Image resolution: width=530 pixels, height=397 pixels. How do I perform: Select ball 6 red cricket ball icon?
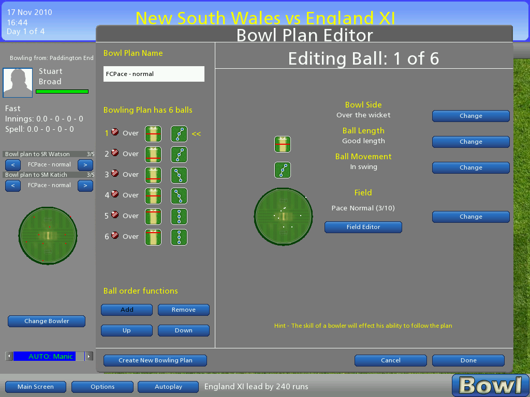point(115,235)
